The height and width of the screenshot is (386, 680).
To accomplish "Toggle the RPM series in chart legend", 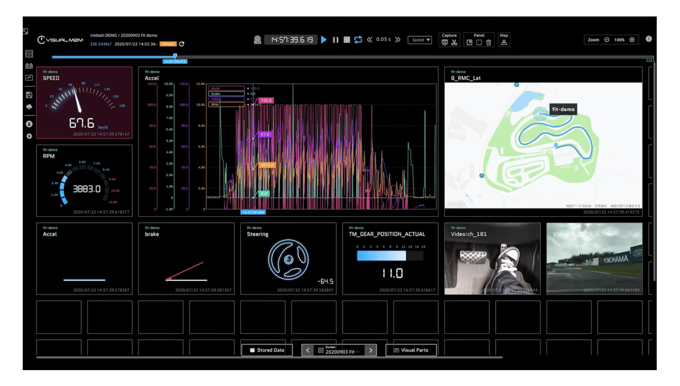I will 226,104.
